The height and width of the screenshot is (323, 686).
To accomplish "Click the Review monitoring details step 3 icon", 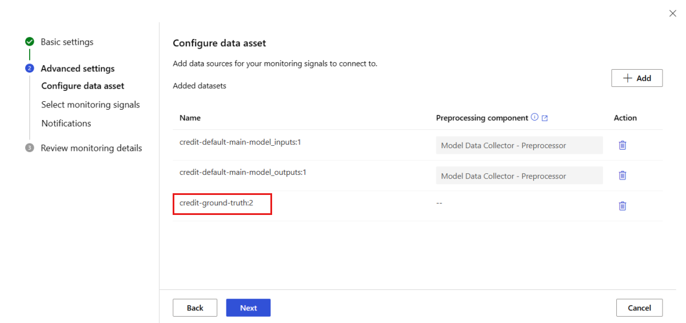I will point(30,148).
